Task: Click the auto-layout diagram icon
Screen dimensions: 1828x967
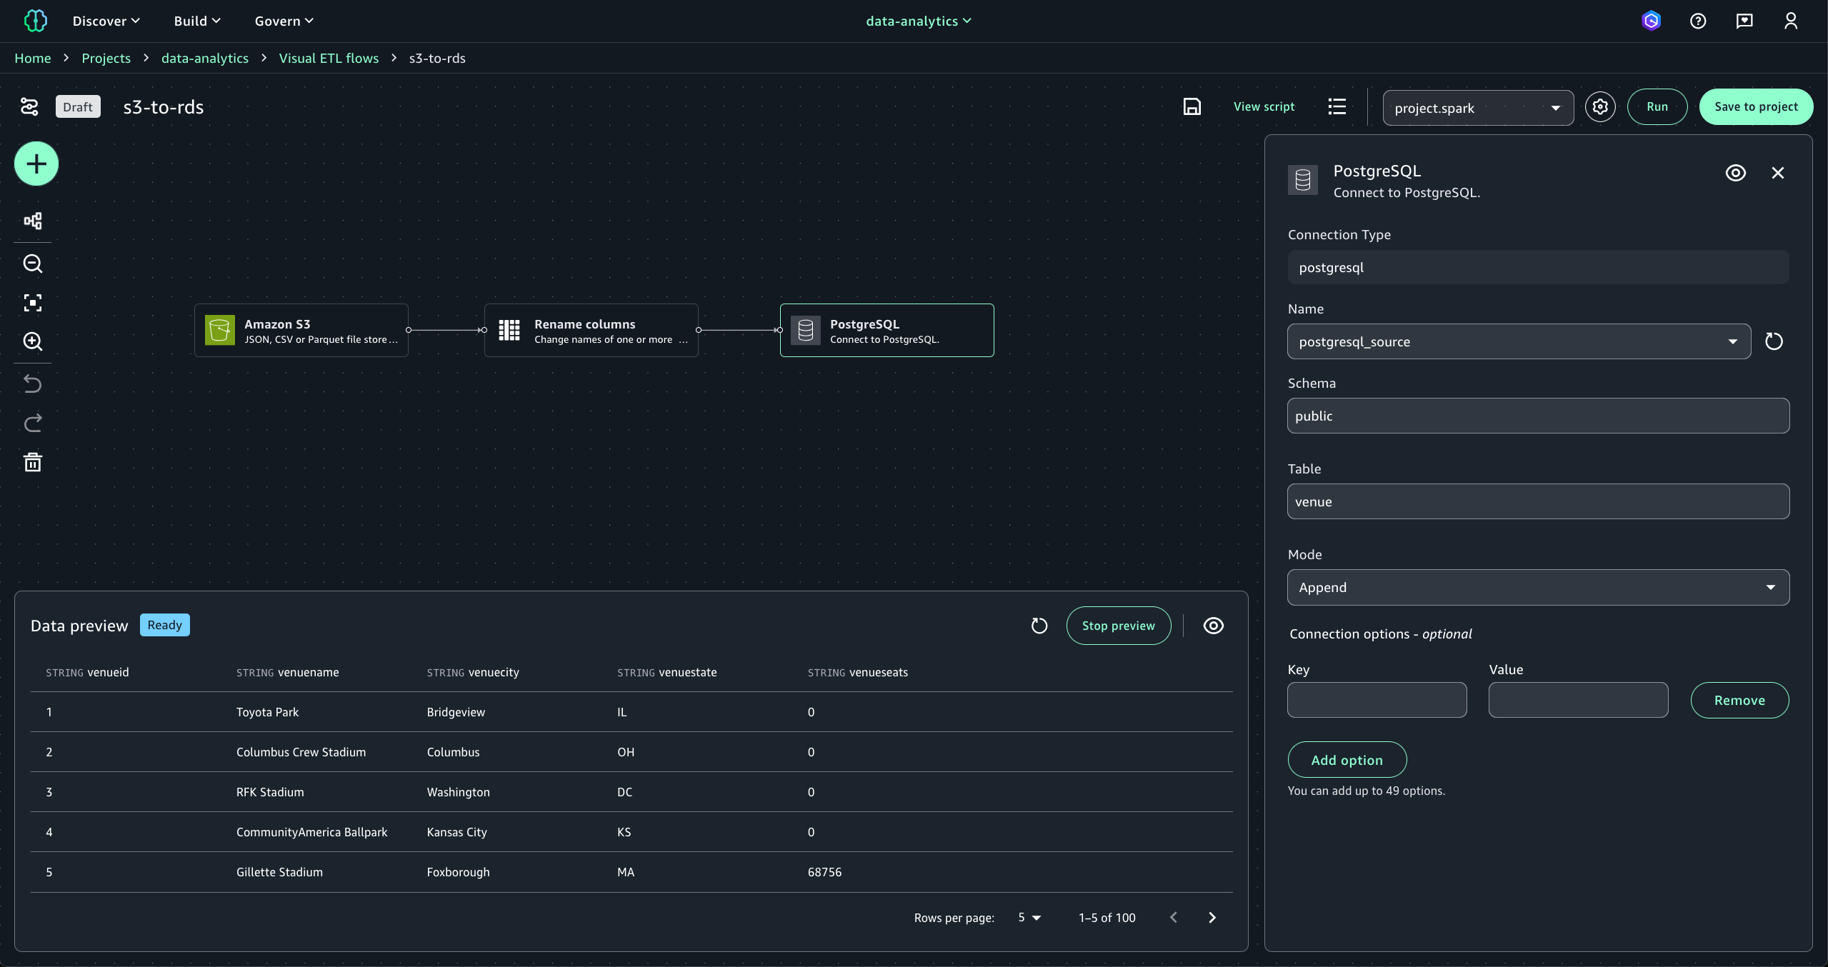Action: [x=33, y=221]
